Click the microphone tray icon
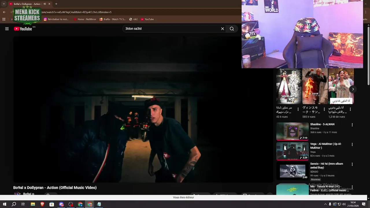 pos(330,204)
